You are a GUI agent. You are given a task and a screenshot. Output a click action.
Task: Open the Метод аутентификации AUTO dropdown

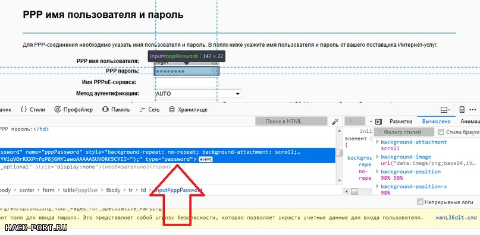tap(197, 94)
